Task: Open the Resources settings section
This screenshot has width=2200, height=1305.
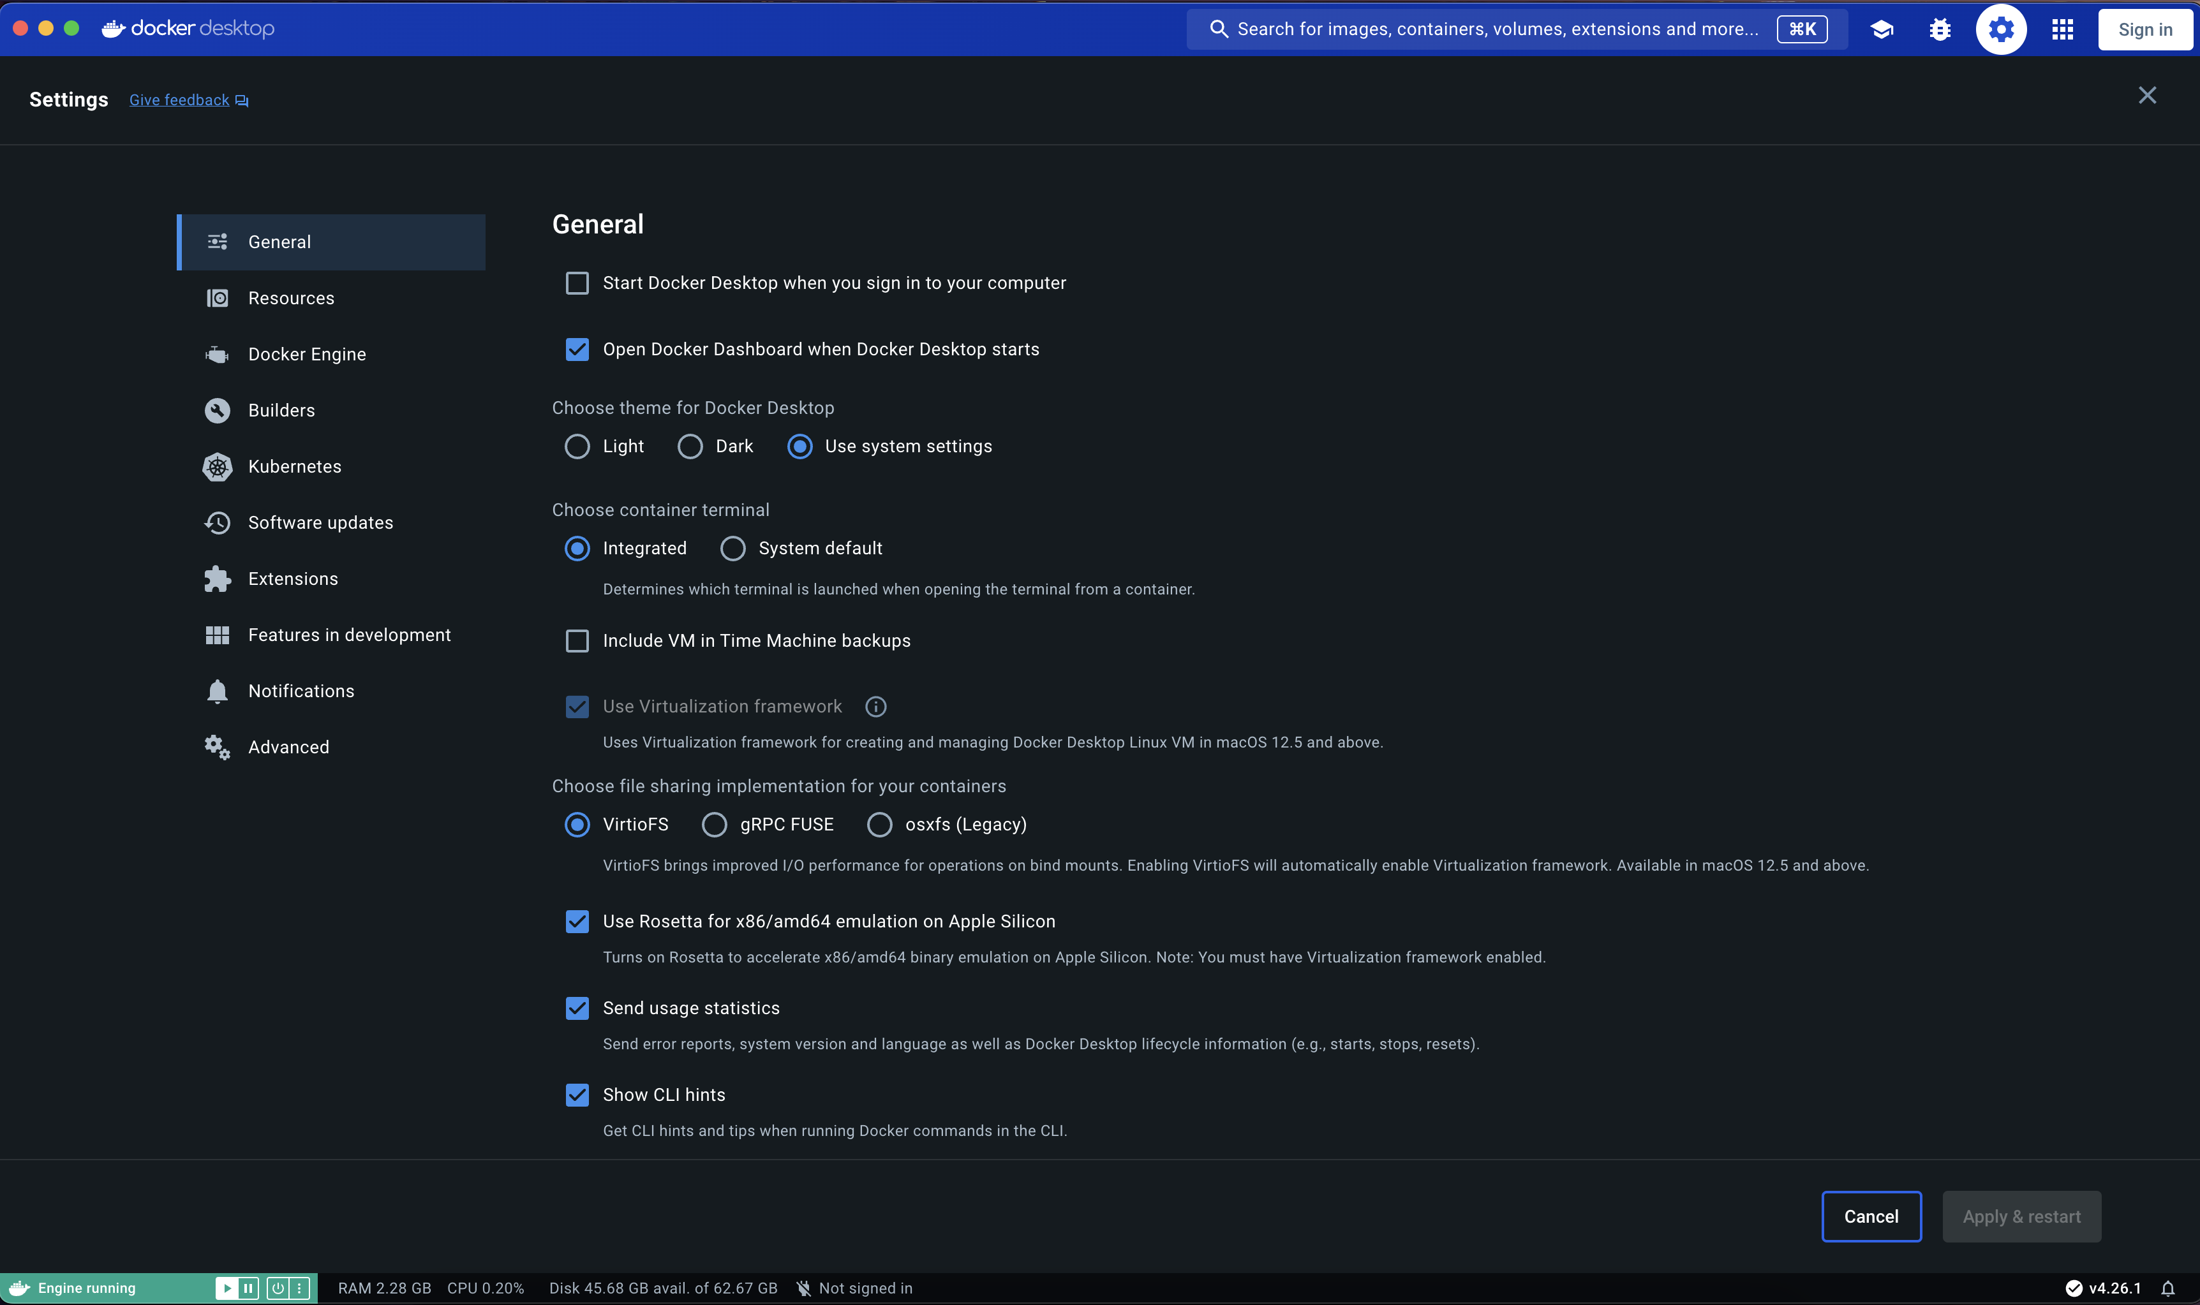Action: (x=332, y=298)
